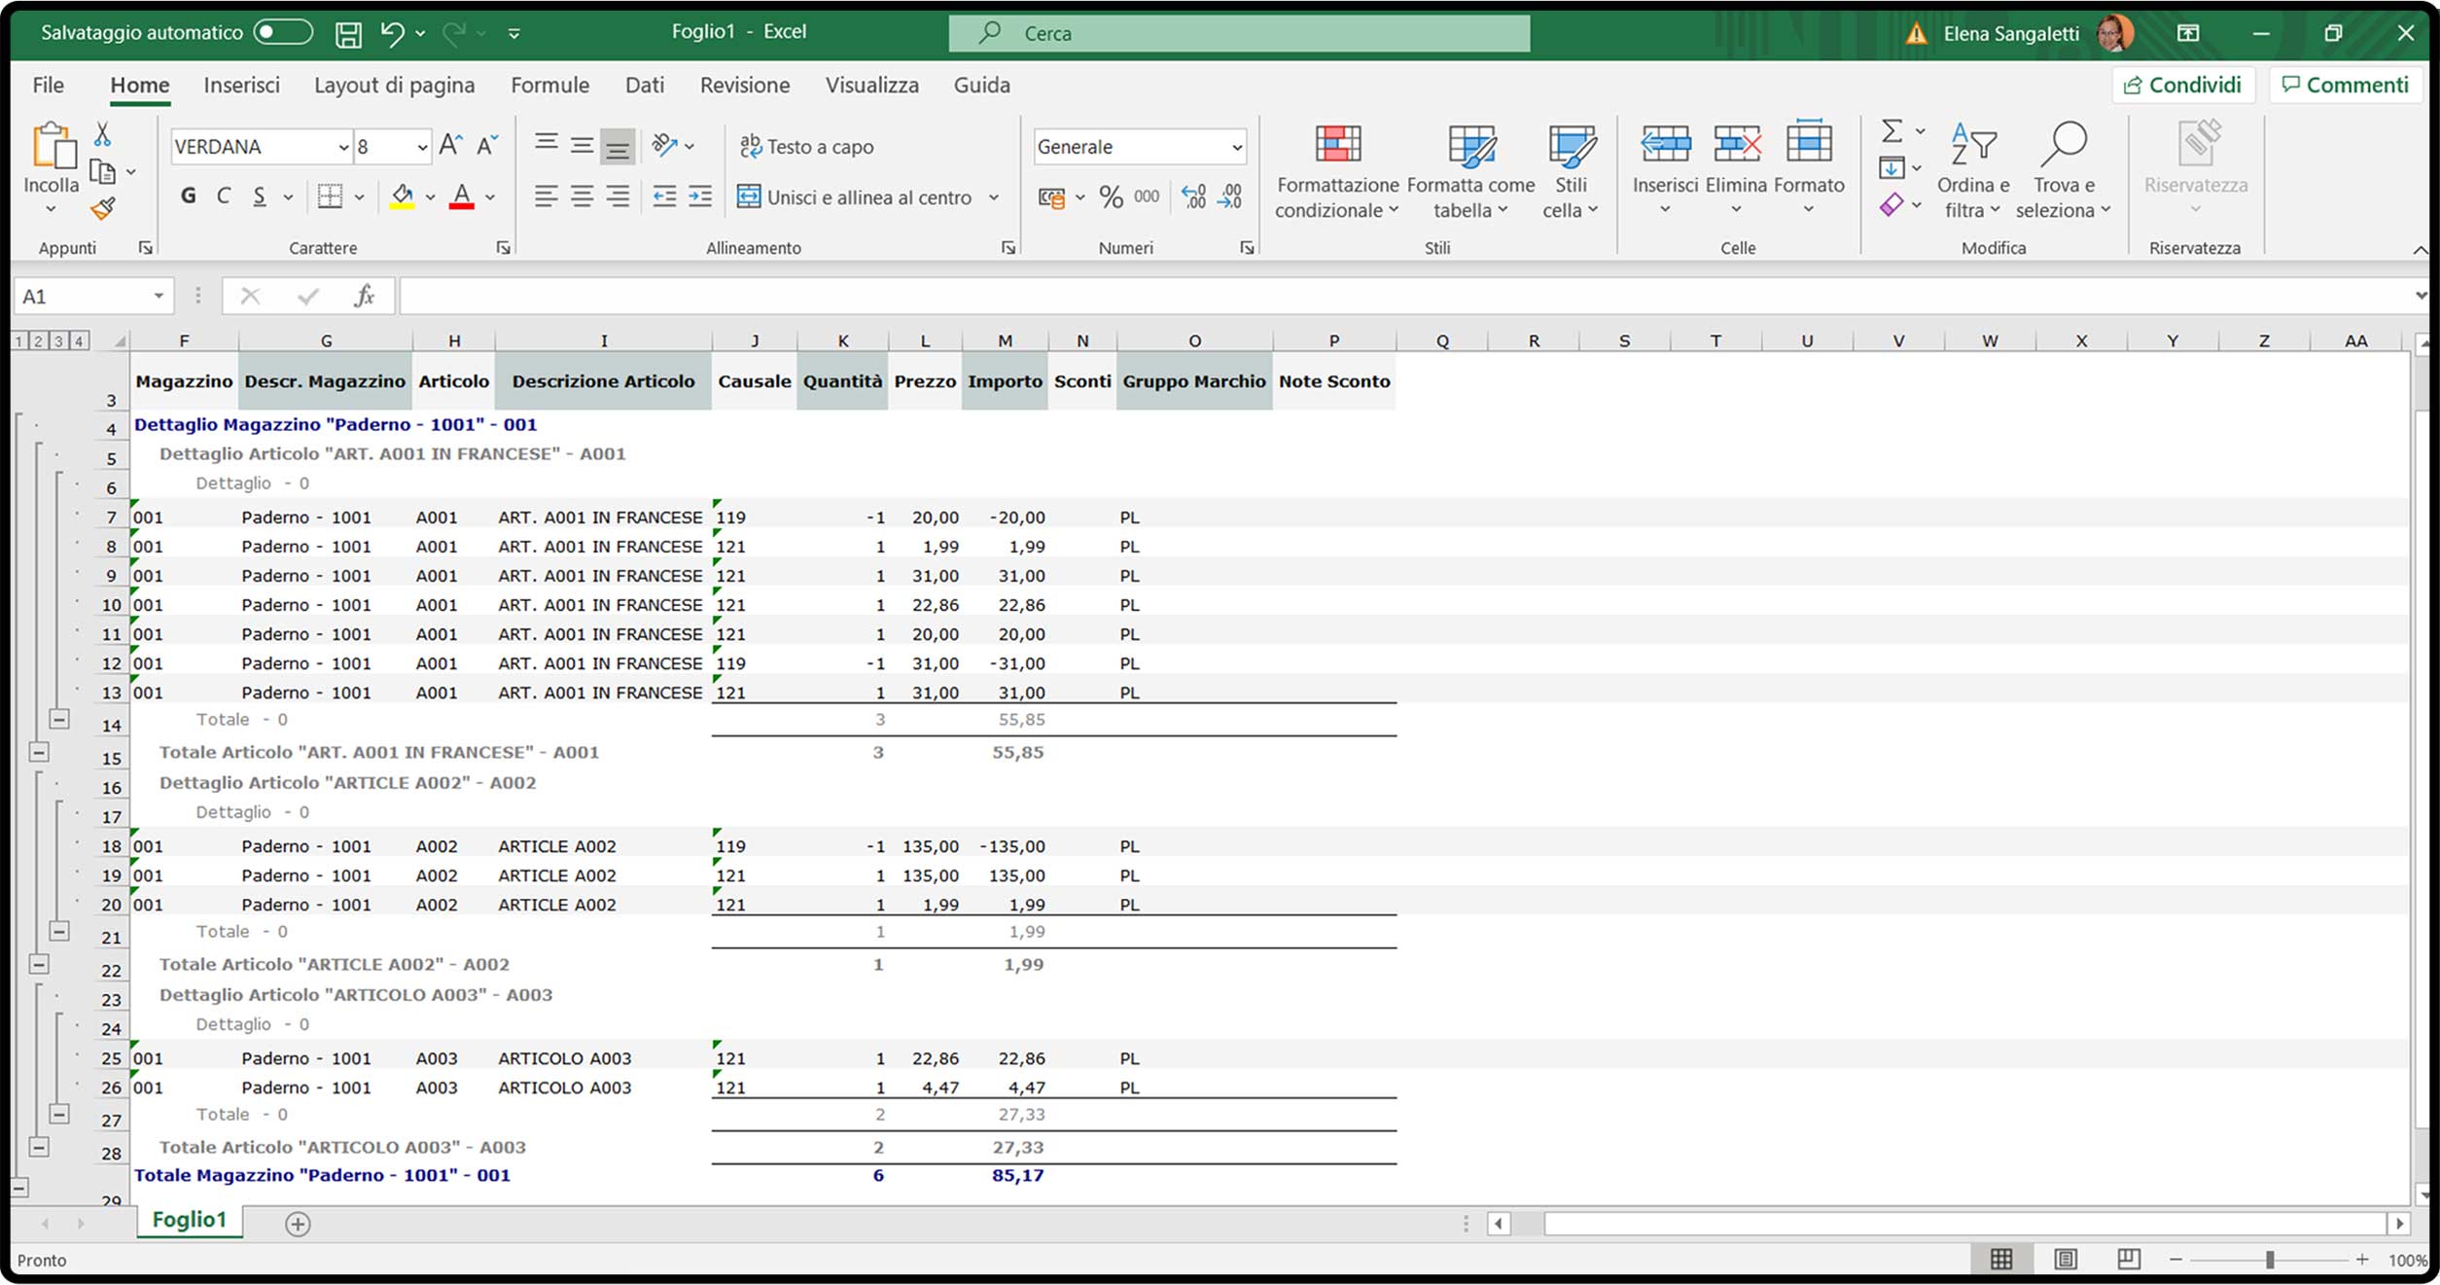
Task: Open the Generale number format dropdown
Action: pyautogui.click(x=1236, y=147)
